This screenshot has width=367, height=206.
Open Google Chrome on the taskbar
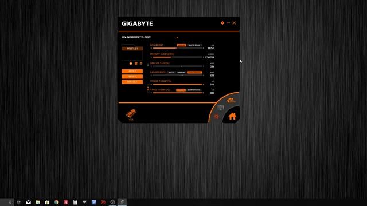pos(56,202)
